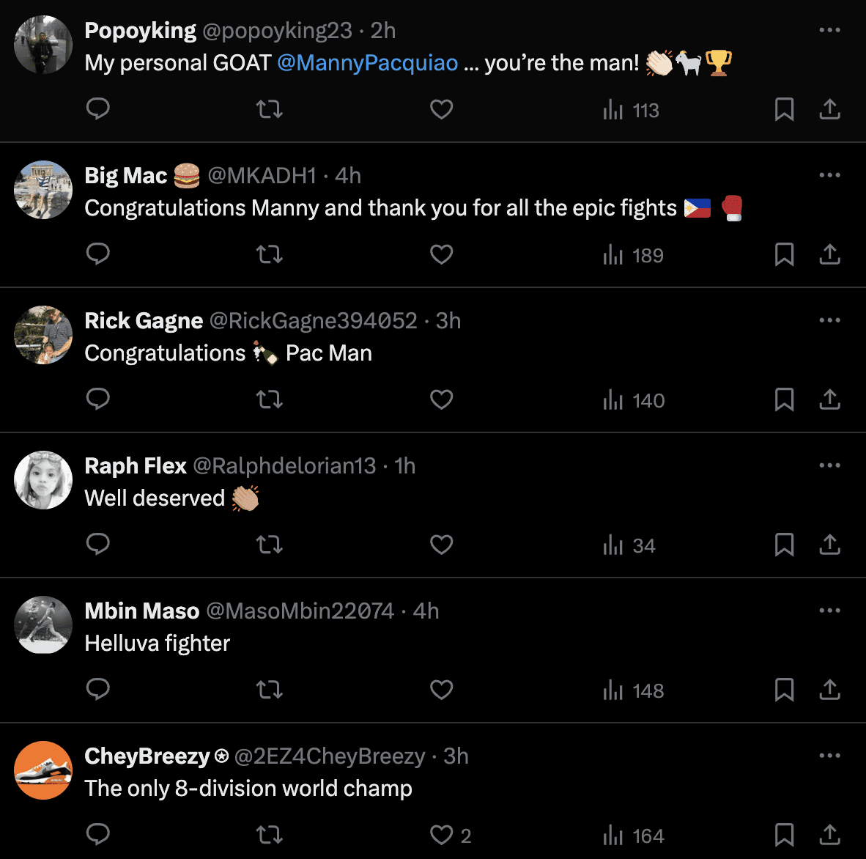866x859 pixels.
Task: Bookmark Raph Flex's tweet
Action: 784,545
